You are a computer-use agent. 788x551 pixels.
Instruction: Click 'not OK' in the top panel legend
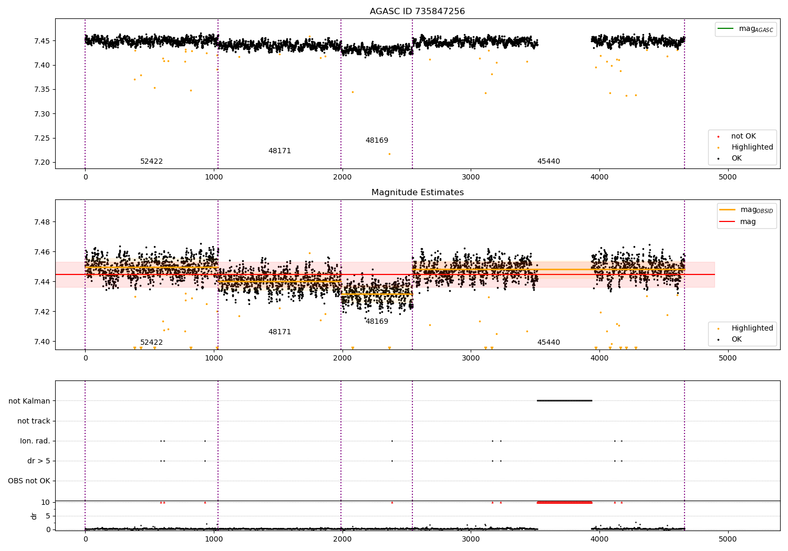click(x=743, y=136)
